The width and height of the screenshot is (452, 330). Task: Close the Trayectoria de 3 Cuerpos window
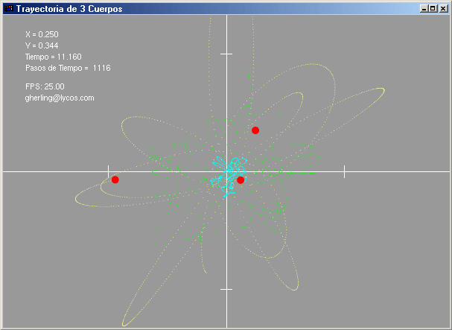pyautogui.click(x=443, y=9)
